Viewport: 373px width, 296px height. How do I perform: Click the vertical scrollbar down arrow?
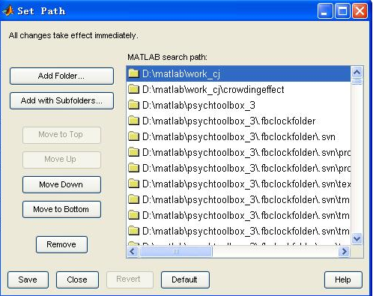357,239
